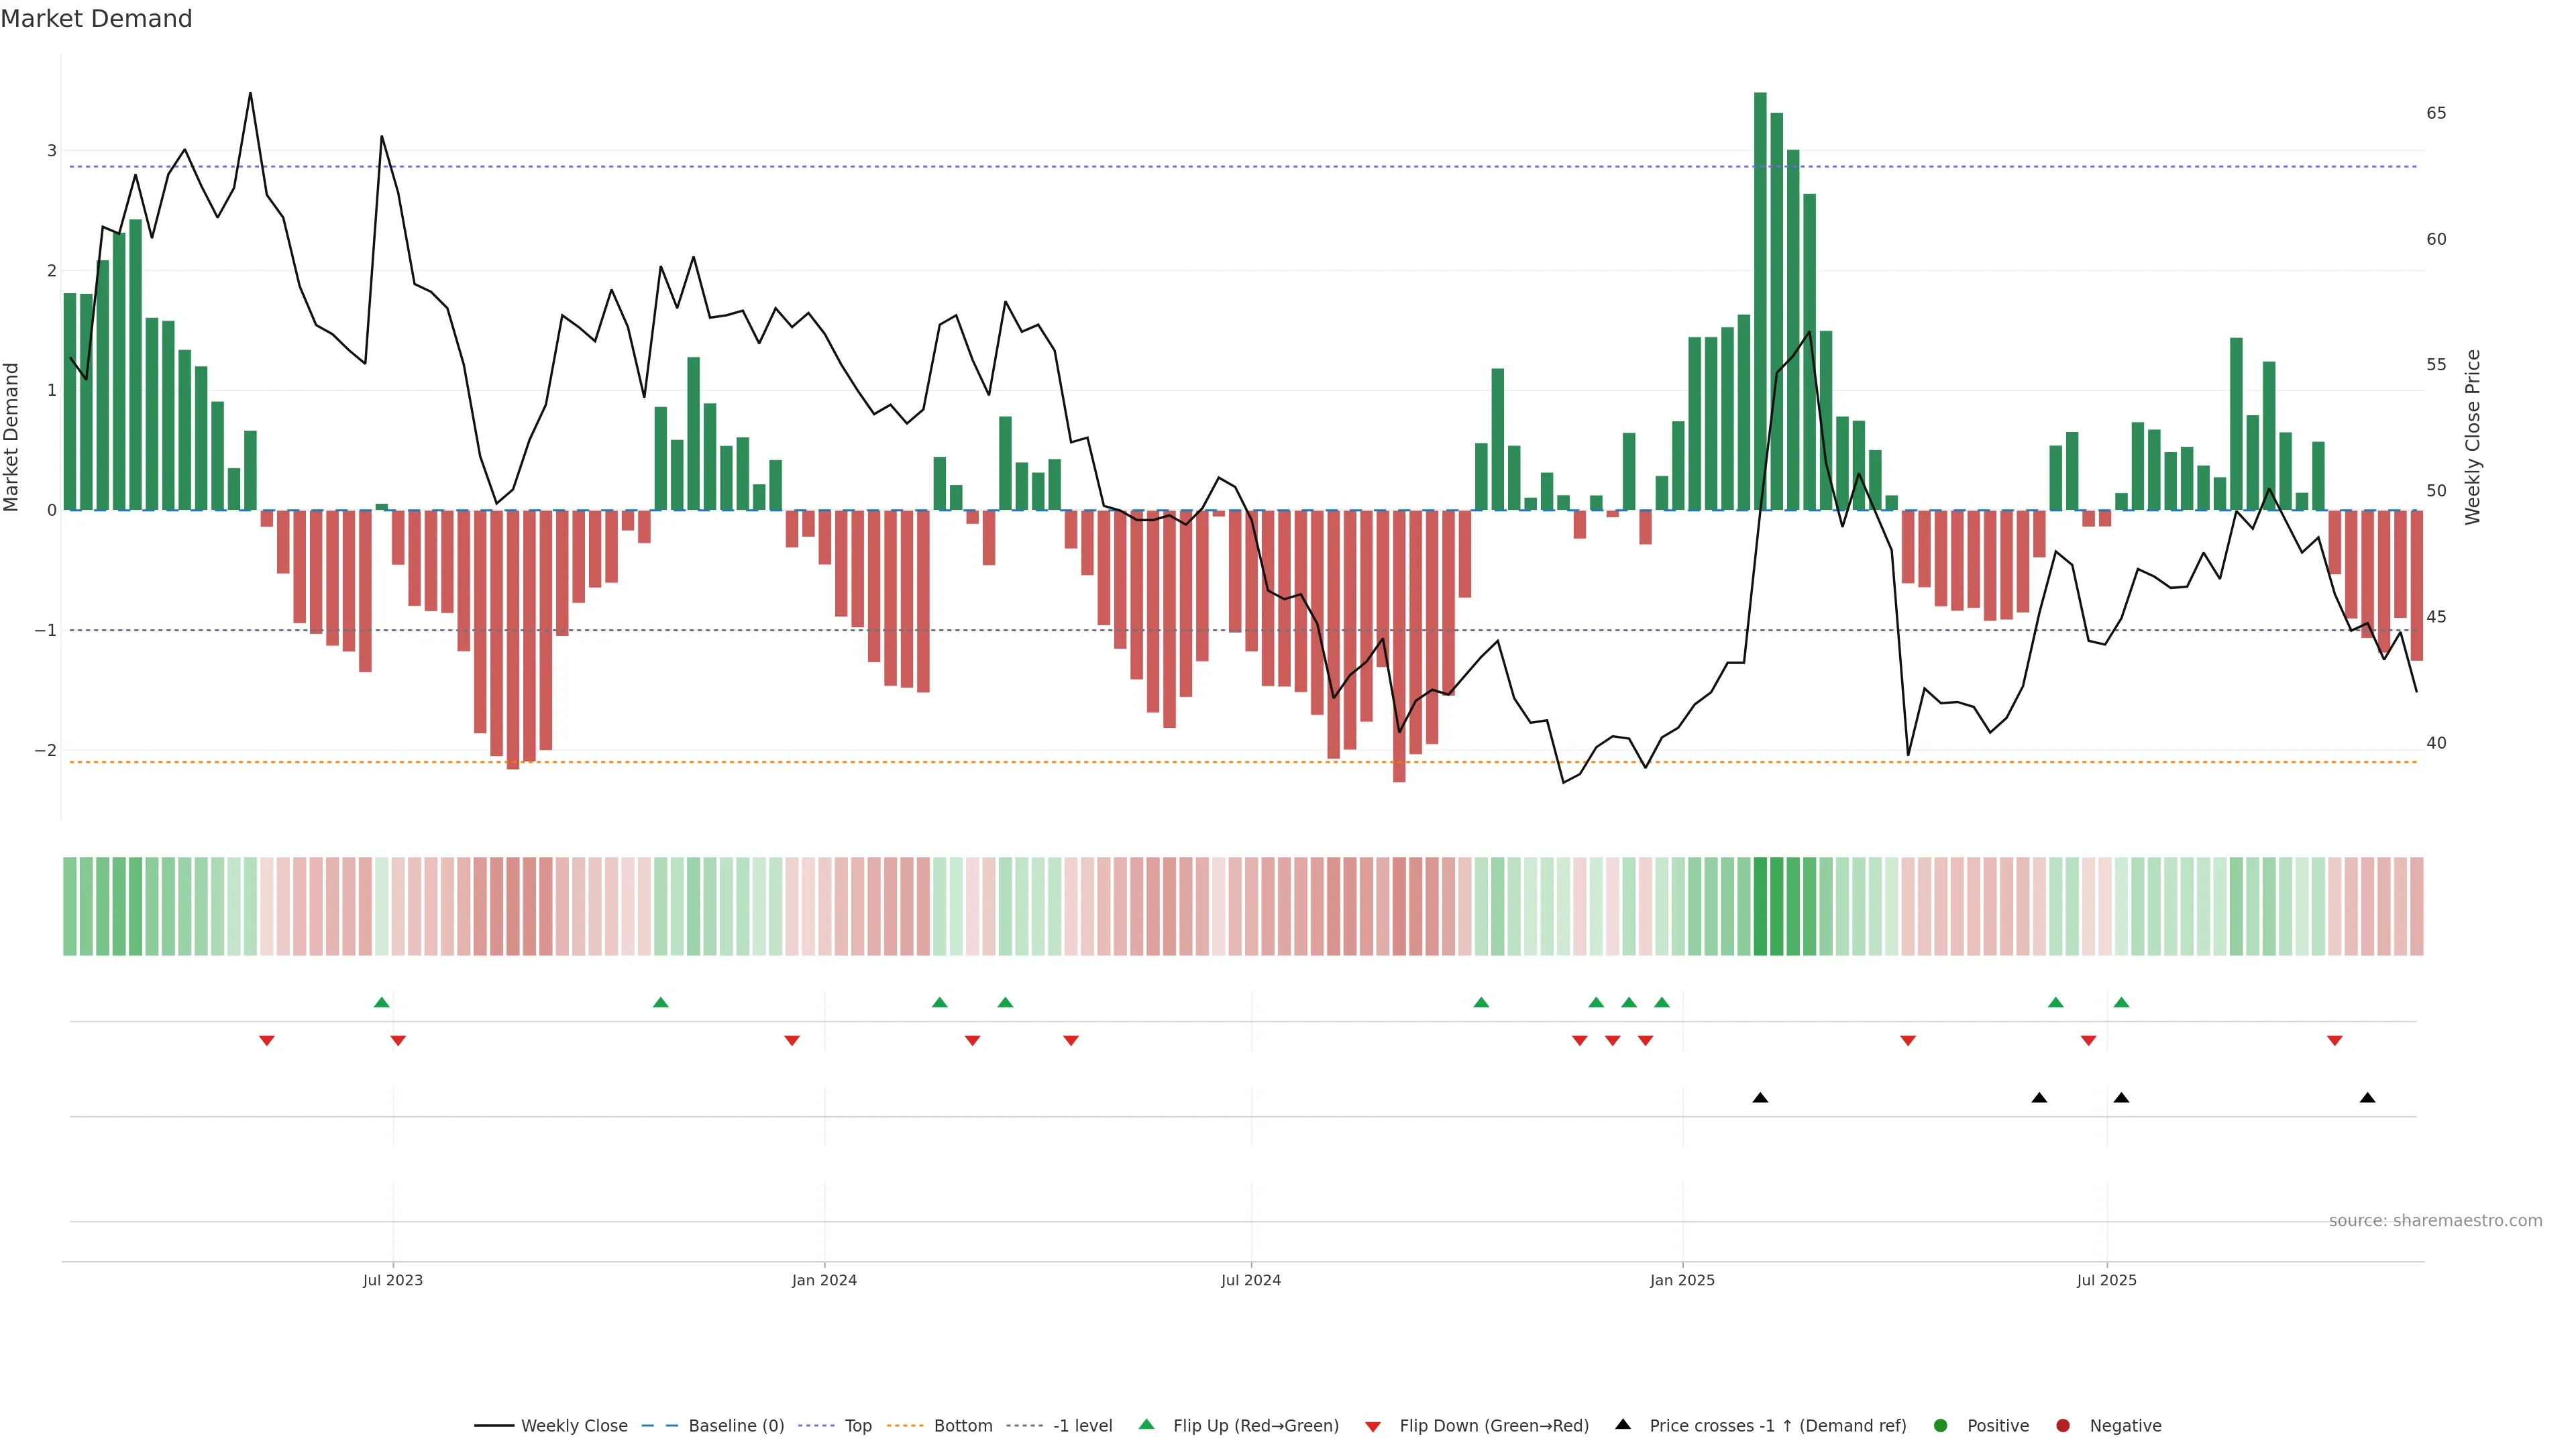Click the black Price crosses -1 legend triangle
This screenshot has width=2576, height=1449.
pos(1623,1424)
